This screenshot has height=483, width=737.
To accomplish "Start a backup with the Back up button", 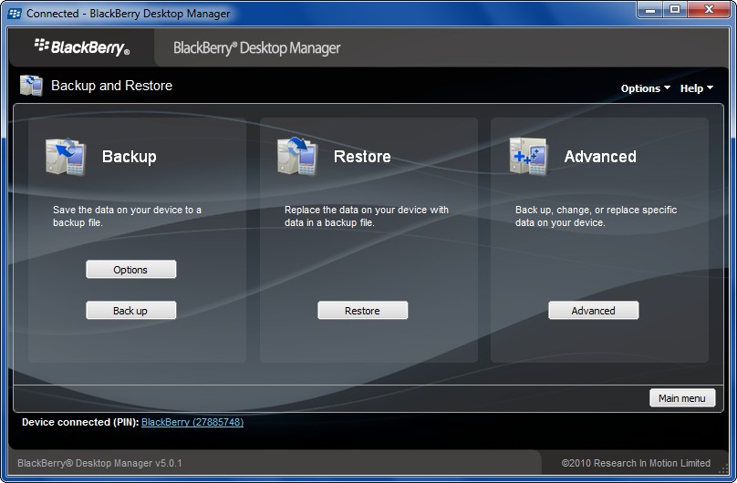I will (x=131, y=310).
